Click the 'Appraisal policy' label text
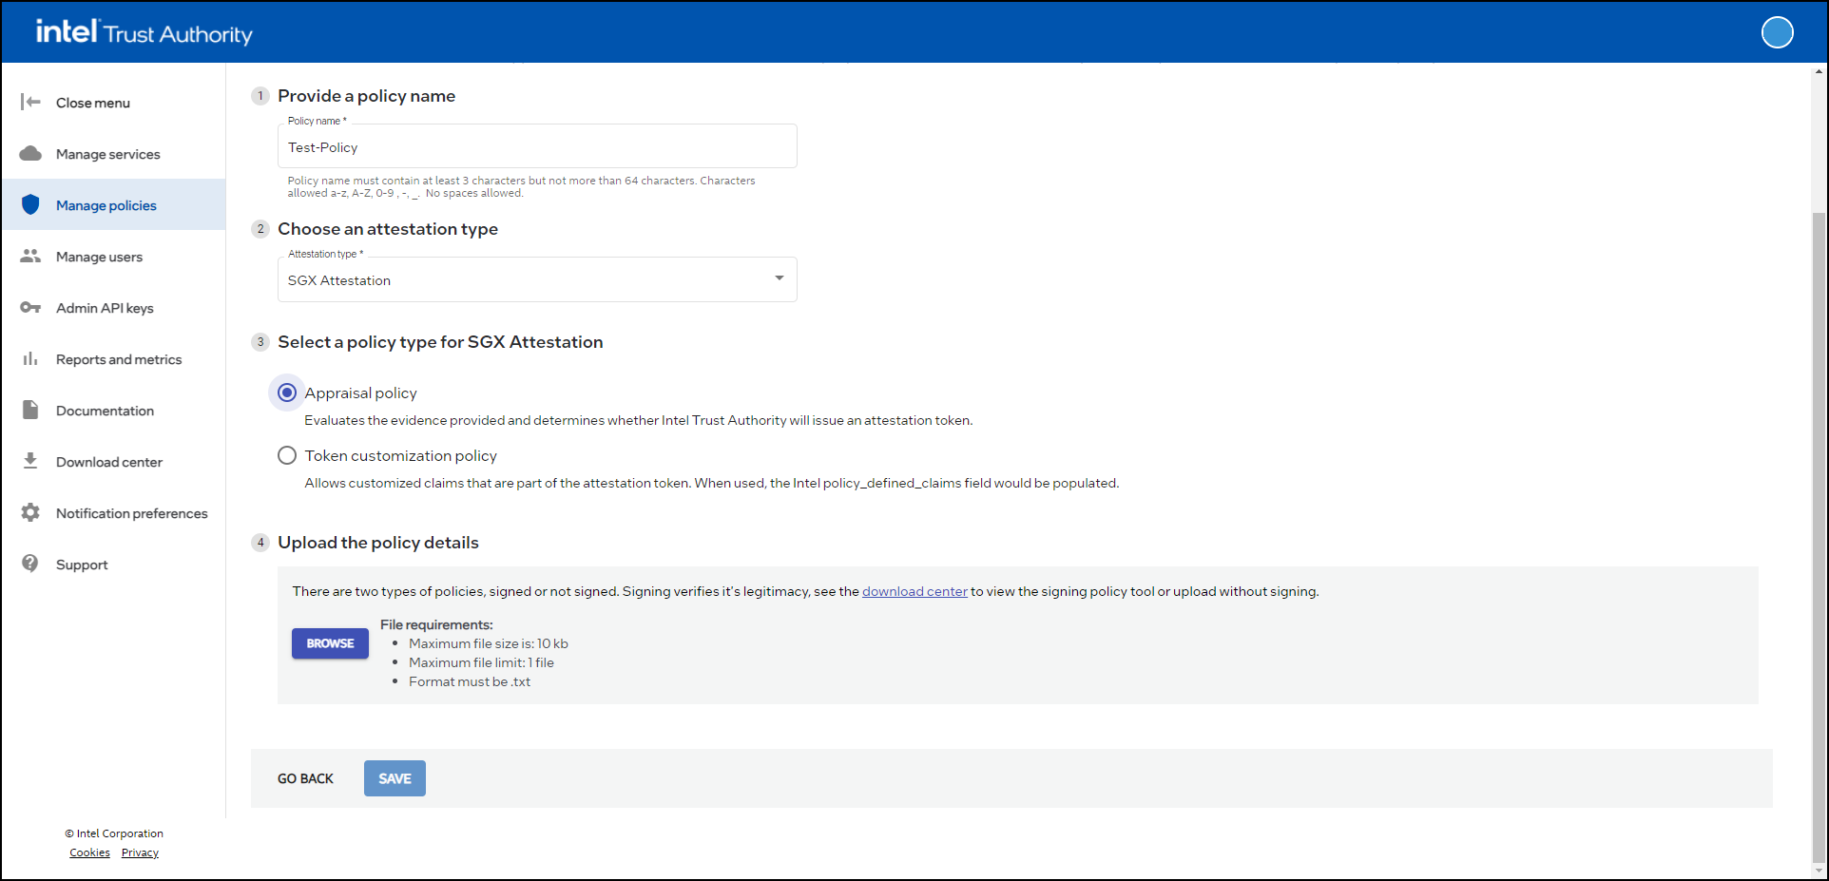 pos(360,393)
